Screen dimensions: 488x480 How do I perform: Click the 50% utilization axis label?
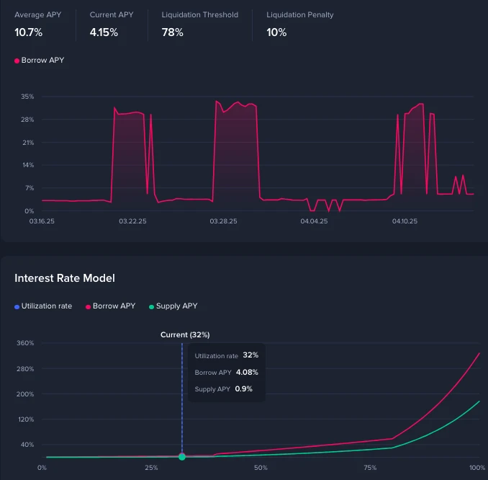click(261, 468)
